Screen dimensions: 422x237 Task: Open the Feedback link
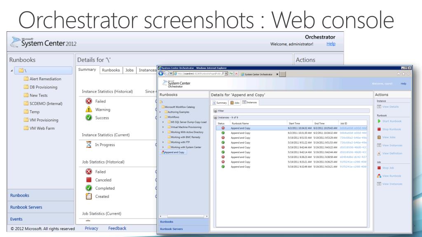coord(117,228)
